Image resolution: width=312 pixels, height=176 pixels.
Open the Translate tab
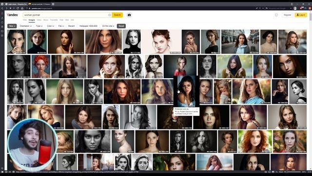54,20
